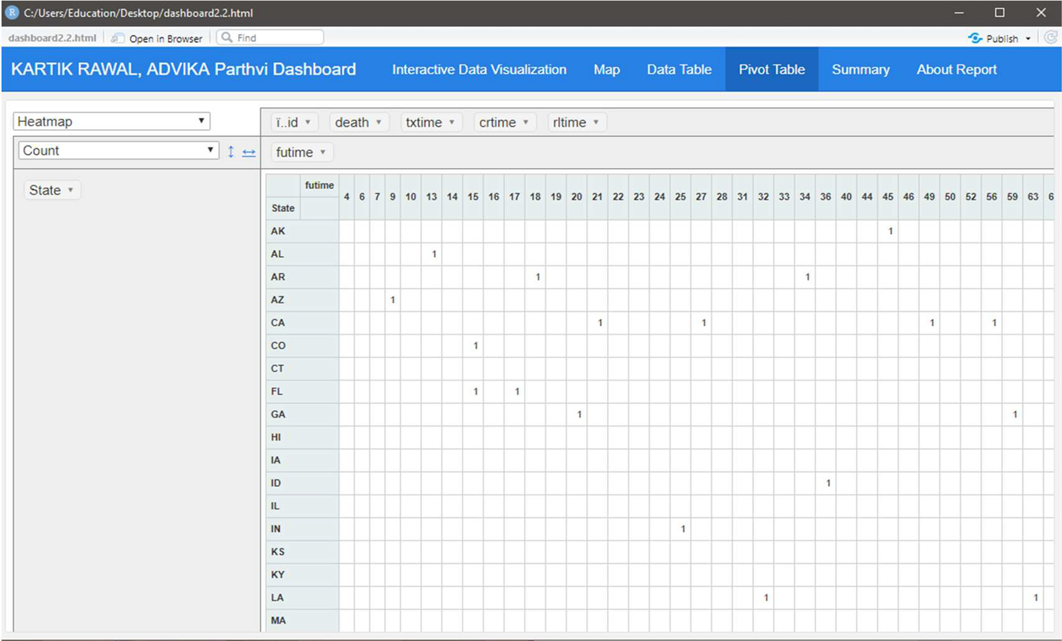Click the count cell in AK row
The width and height of the screenshot is (1062, 641).
888,231
